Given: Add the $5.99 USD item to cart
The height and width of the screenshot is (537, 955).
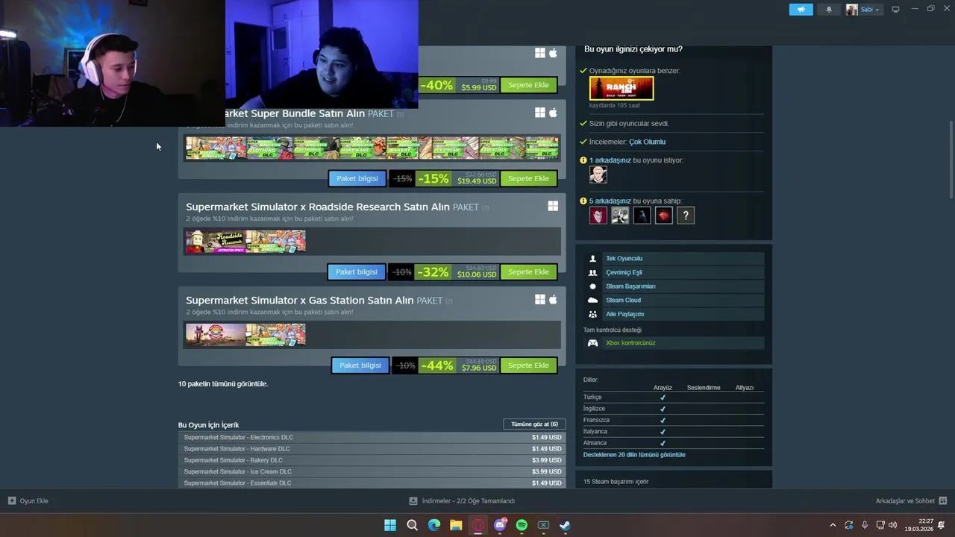Looking at the screenshot, I should click(528, 85).
